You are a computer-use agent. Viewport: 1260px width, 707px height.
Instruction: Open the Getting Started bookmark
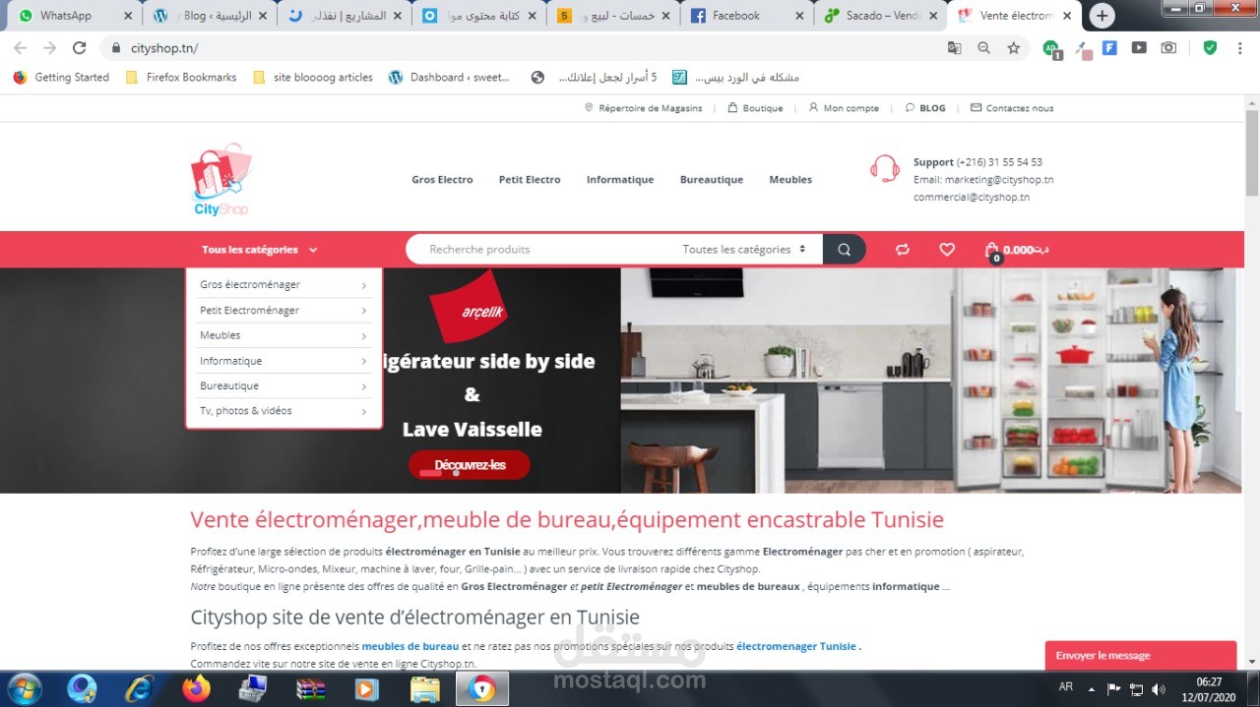coord(61,78)
